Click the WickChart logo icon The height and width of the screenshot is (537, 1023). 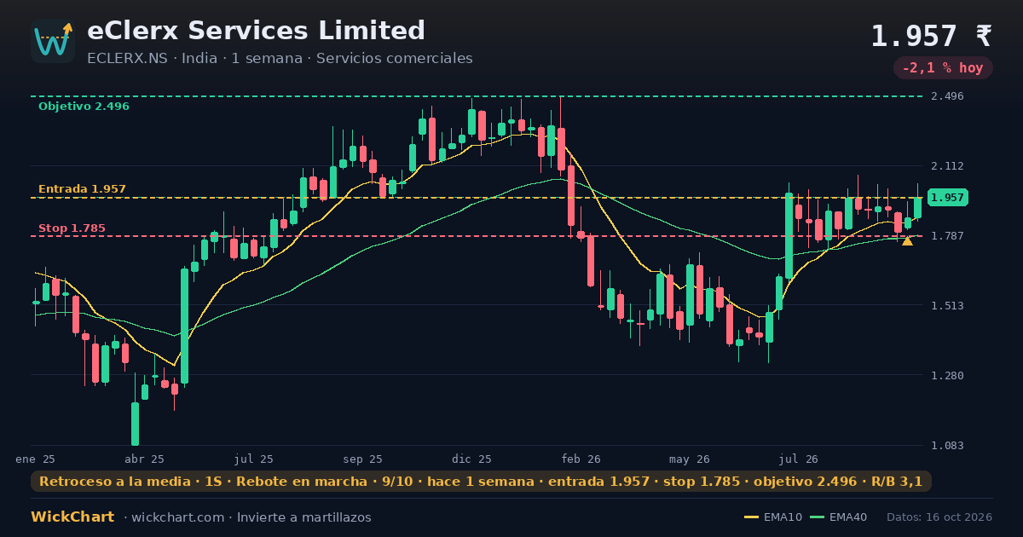click(53, 41)
